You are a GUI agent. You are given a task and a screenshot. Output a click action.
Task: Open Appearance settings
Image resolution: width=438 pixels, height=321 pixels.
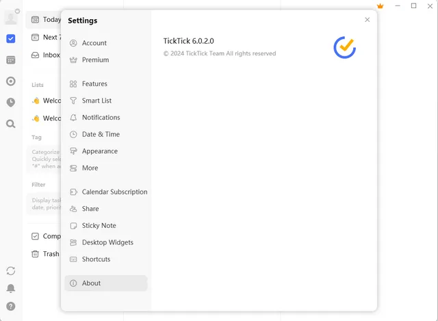(x=106, y=151)
